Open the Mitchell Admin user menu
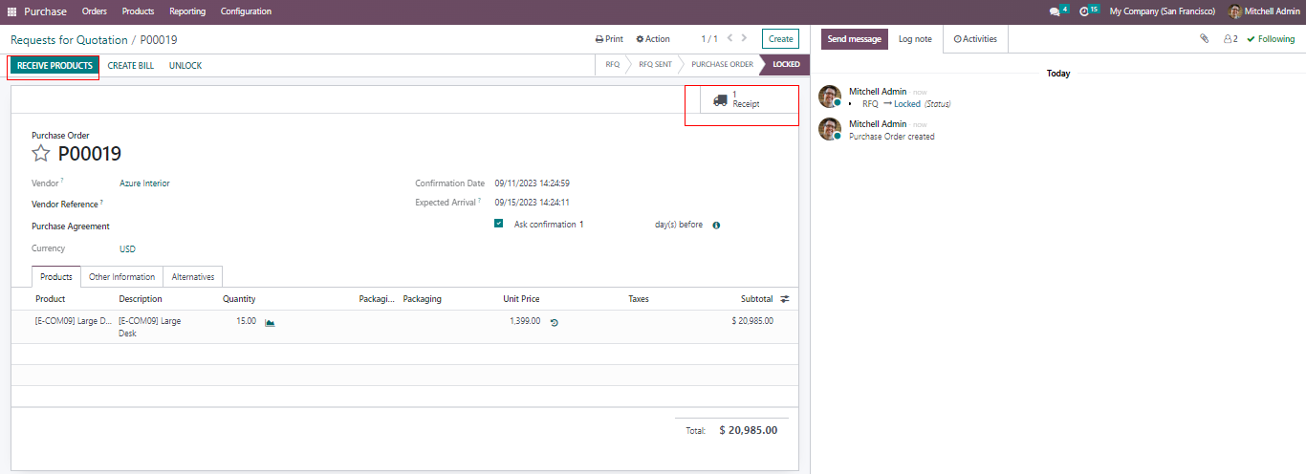This screenshot has width=1306, height=474. click(1264, 11)
